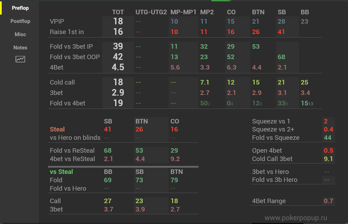Visit the www.pokerpopup.ru link
This screenshot has width=348, height=224.
click(303, 218)
